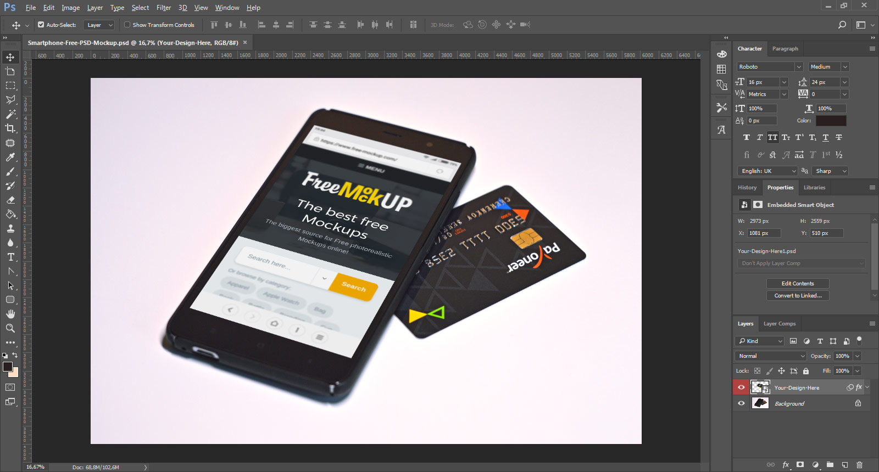This screenshot has width=879, height=472.
Task: Toggle Strikethrough text style
Action: 838,137
